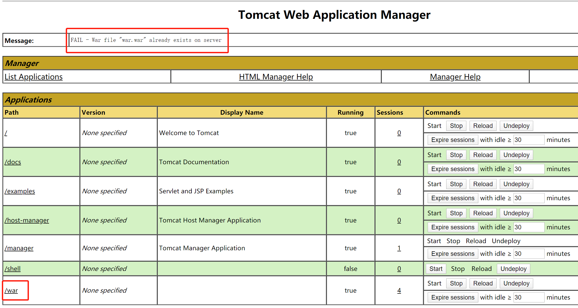
Task: Start the /shell application
Action: [436, 269]
